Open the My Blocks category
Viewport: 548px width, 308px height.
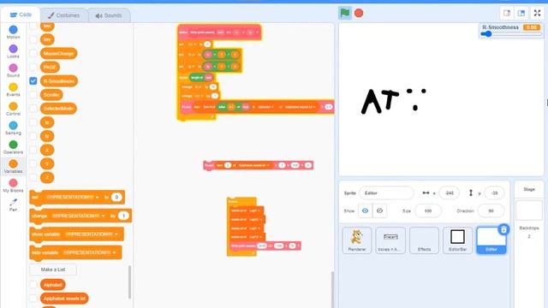pos(13,186)
